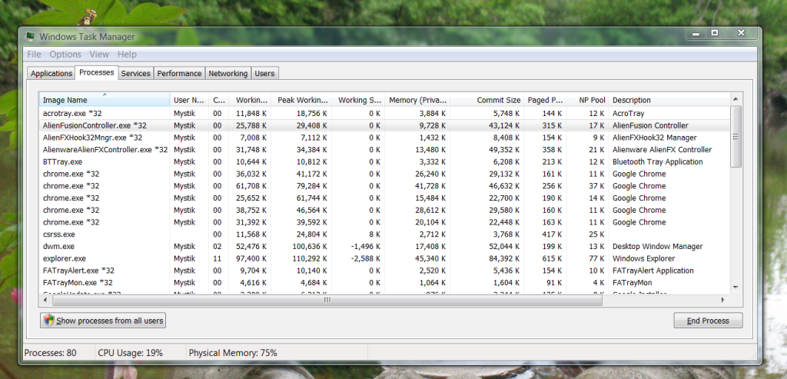787x379 pixels.
Task: Click Show processes from all users button
Action: 103,321
